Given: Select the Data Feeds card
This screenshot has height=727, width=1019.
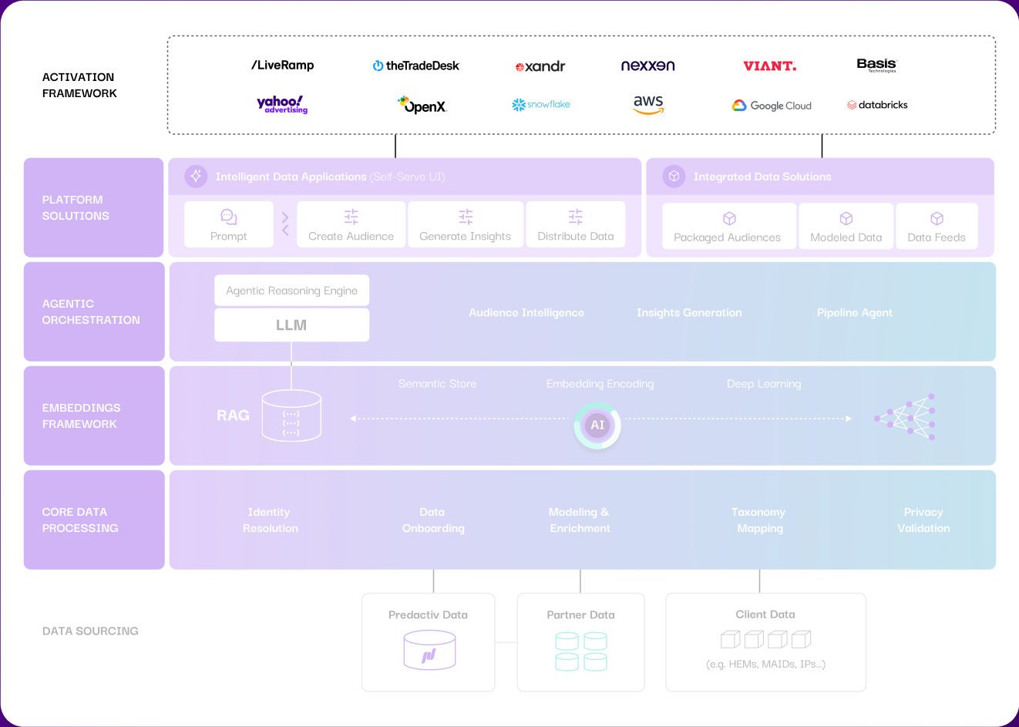Looking at the screenshot, I should (x=937, y=226).
